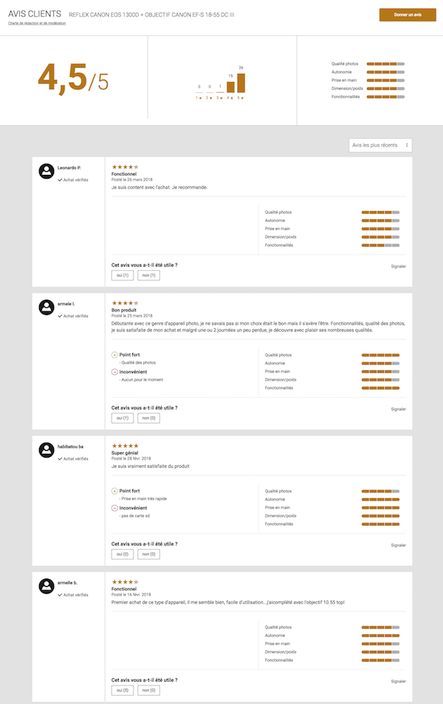Click Inconvénient minus icon in habibatou review
The image size is (443, 704).
(x=114, y=508)
